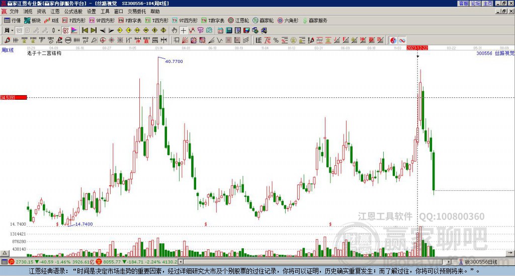Expand the candlestick chart-type dropdown arrow
Viewport: 515px width, 276px height.
click(x=59, y=31)
